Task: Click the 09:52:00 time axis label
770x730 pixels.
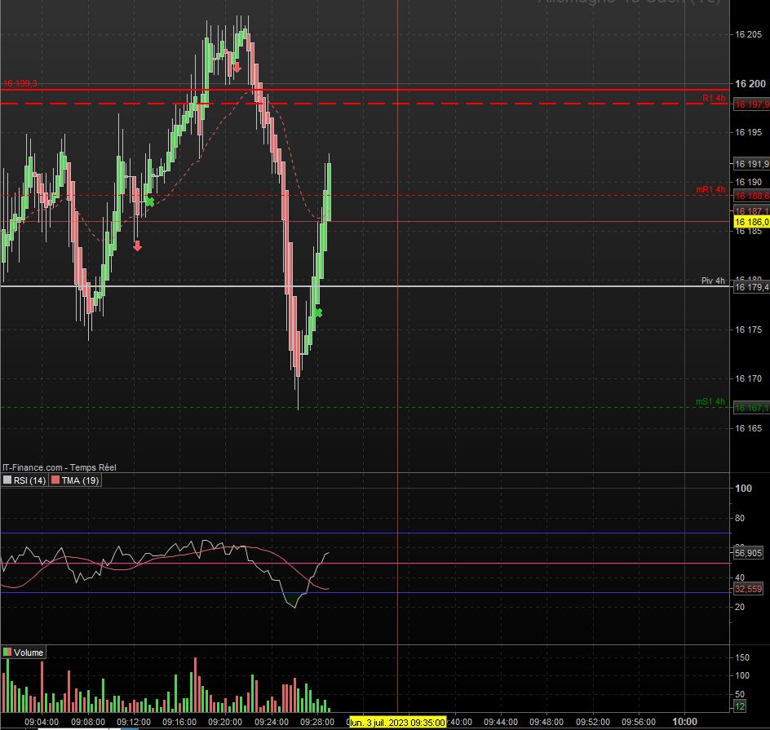Action: (x=593, y=722)
